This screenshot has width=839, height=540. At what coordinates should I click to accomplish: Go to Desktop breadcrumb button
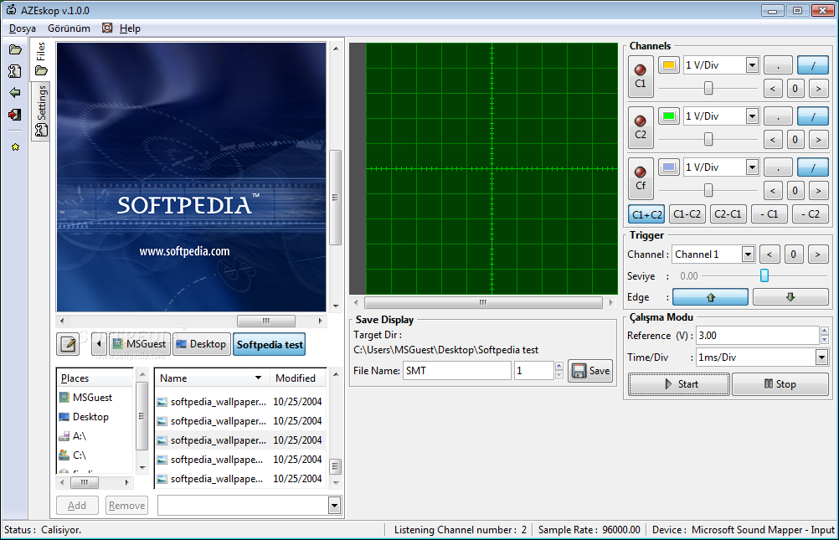point(202,344)
